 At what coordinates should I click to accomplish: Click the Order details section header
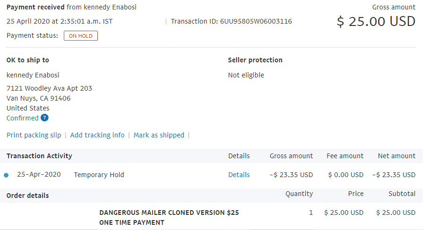(28, 196)
